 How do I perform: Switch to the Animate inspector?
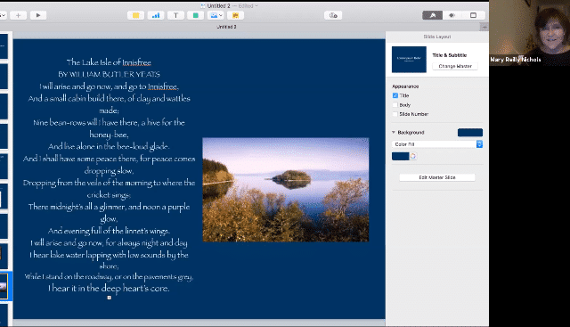[452, 15]
